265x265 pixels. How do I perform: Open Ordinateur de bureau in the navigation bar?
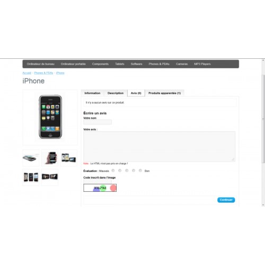click(x=41, y=64)
